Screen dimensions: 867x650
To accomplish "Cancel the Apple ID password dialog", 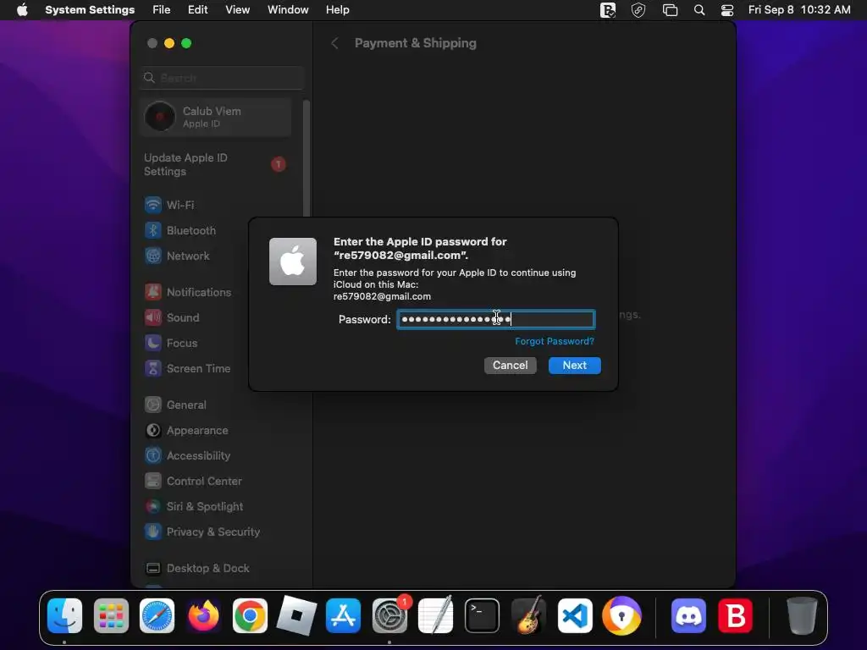I will coord(510,366).
